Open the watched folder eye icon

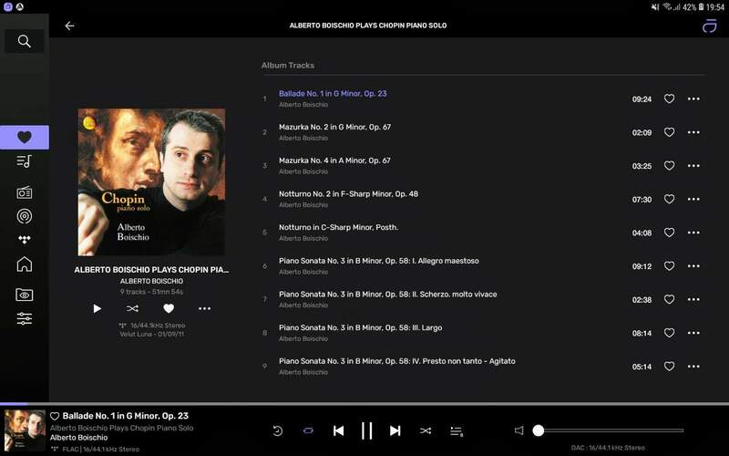(x=25, y=295)
